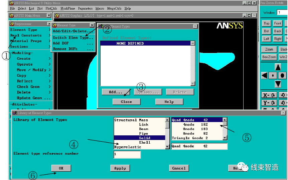
Task: Click the Library of Element Types title icon
Action: point(14,113)
